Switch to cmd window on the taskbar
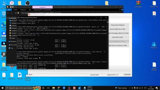Image resolution: width=160 pixels, height=90 pixels. (90, 88)
